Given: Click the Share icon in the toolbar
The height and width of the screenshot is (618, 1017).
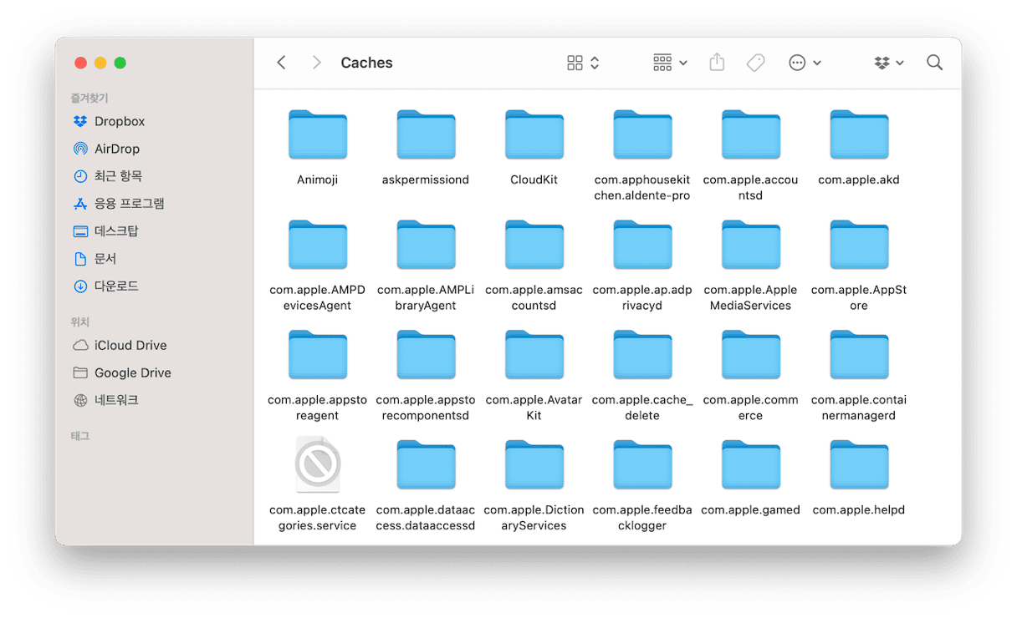Looking at the screenshot, I should [717, 63].
